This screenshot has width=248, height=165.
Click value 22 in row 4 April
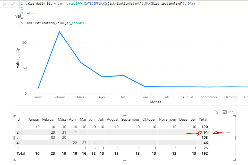[x=75, y=143]
